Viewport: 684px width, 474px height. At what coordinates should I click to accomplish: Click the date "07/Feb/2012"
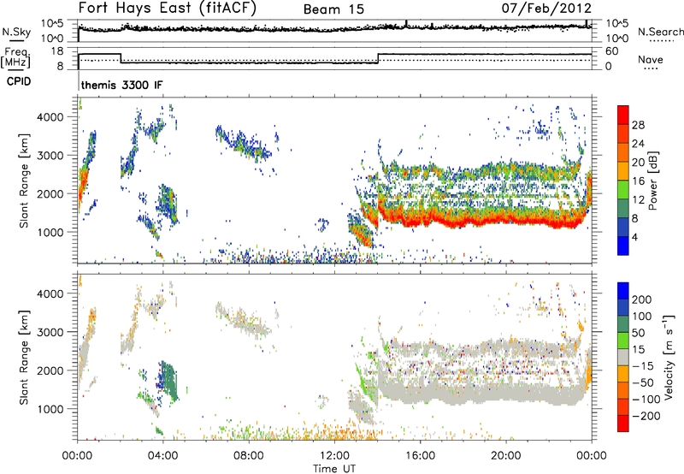[546, 8]
